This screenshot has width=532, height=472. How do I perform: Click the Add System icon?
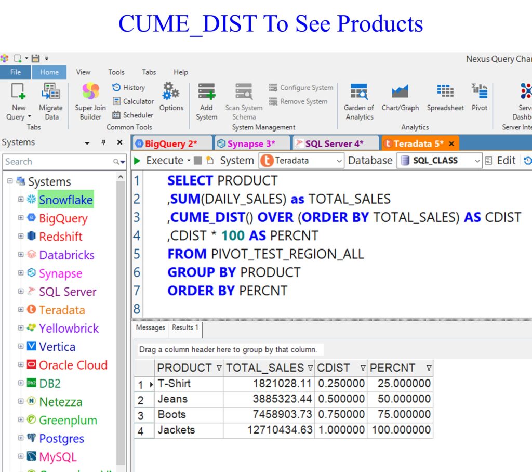(x=206, y=92)
